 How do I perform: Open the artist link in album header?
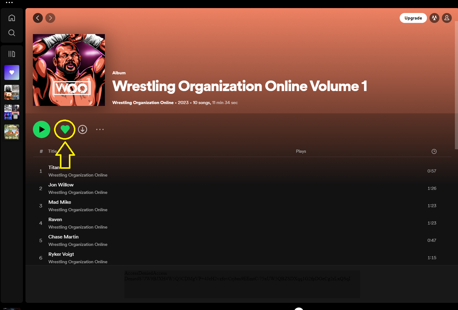click(x=143, y=103)
